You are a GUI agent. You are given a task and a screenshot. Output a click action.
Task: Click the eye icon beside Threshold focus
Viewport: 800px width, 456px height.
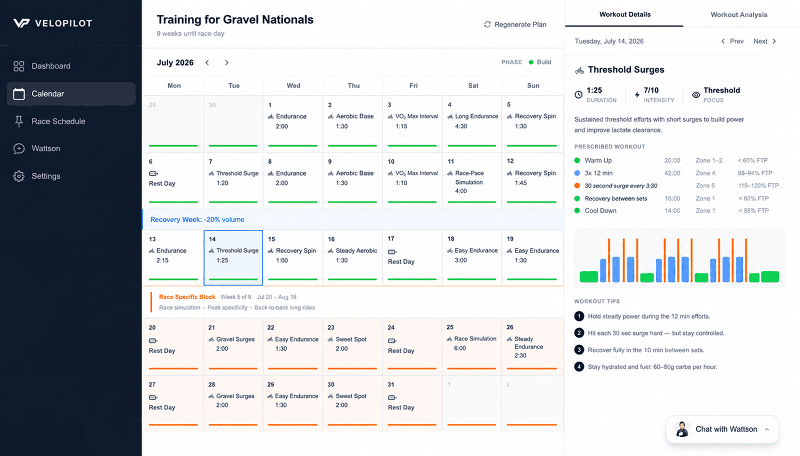[x=696, y=95]
